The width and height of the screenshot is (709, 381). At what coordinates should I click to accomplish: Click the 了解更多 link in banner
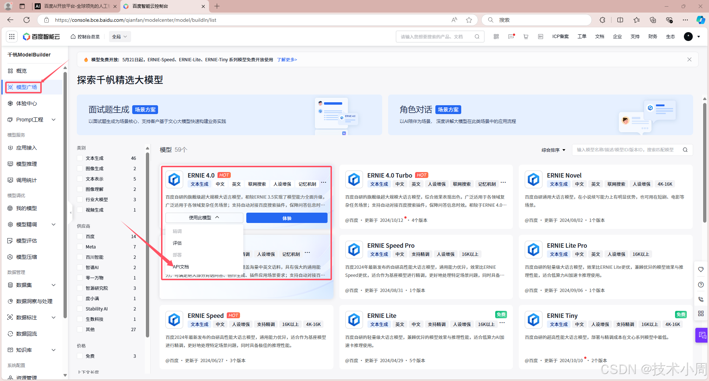287,59
